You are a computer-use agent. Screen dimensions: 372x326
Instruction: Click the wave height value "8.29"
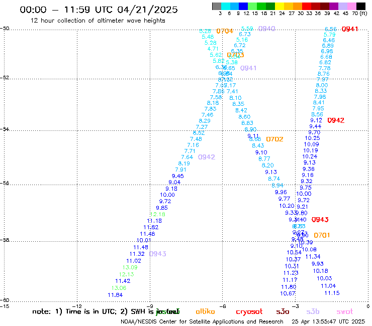(x=205, y=121)
